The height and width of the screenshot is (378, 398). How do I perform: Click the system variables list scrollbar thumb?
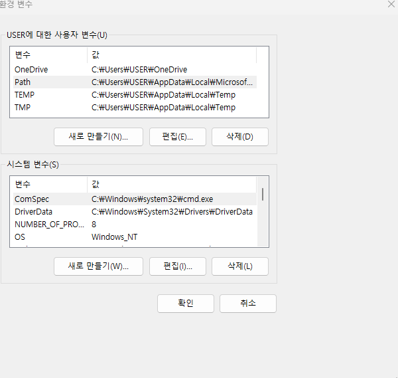click(x=263, y=194)
